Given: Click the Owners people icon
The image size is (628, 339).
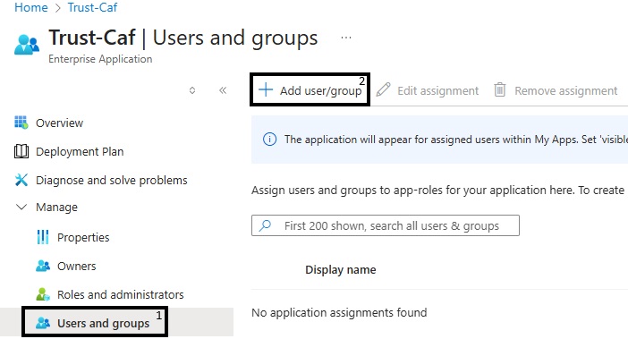Looking at the screenshot, I should click(x=43, y=266).
